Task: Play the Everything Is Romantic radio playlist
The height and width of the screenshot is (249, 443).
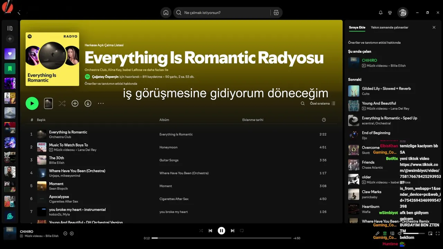Action: click(32, 103)
